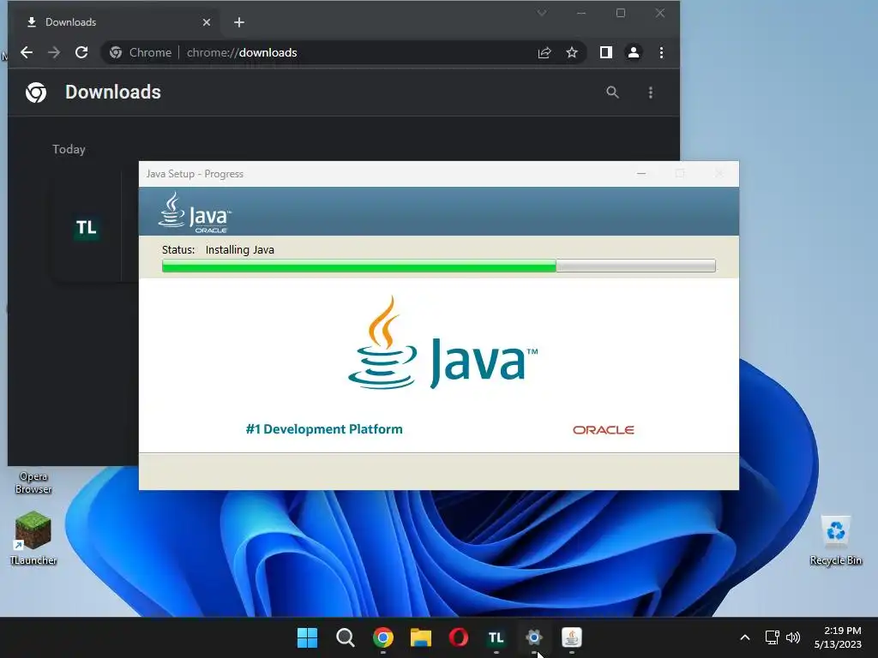
Task: Open network status tray icon
Action: click(x=773, y=637)
